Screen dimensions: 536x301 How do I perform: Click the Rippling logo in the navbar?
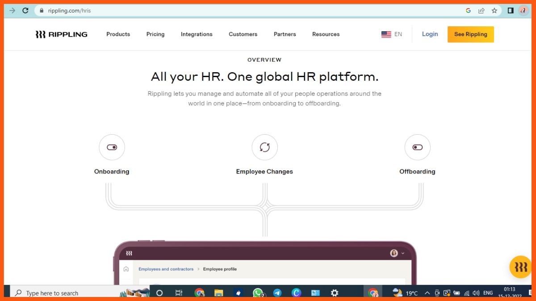tap(61, 34)
